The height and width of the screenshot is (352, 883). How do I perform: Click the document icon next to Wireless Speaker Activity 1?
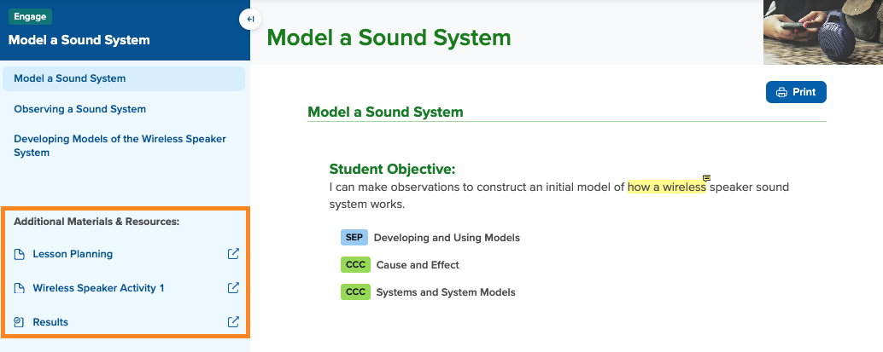19,288
